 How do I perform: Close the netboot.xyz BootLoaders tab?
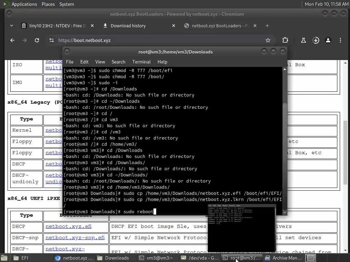[x=255, y=26]
